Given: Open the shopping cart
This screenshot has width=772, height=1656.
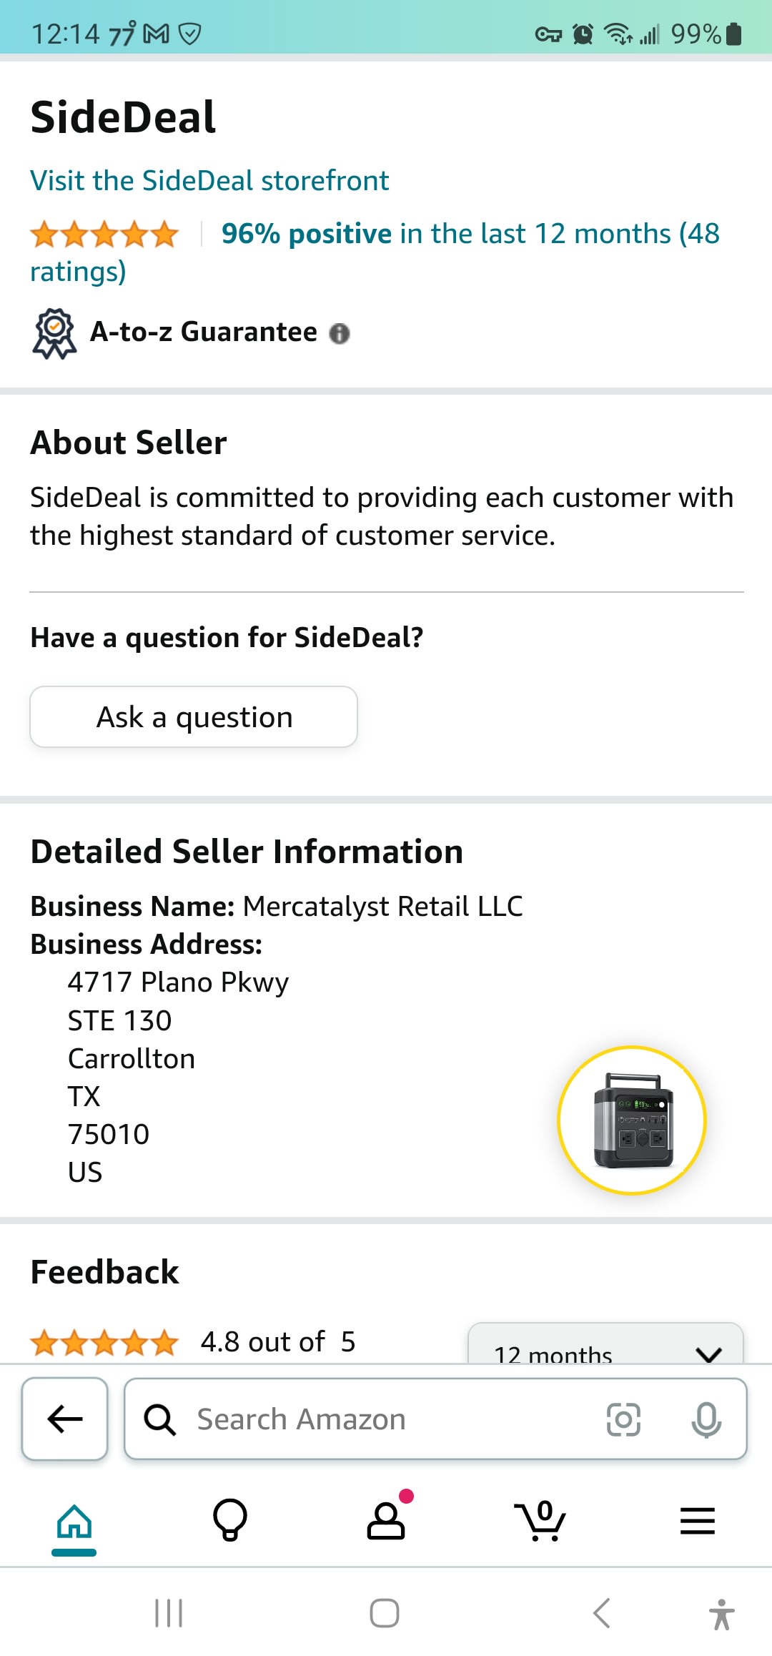Looking at the screenshot, I should click(x=540, y=1519).
